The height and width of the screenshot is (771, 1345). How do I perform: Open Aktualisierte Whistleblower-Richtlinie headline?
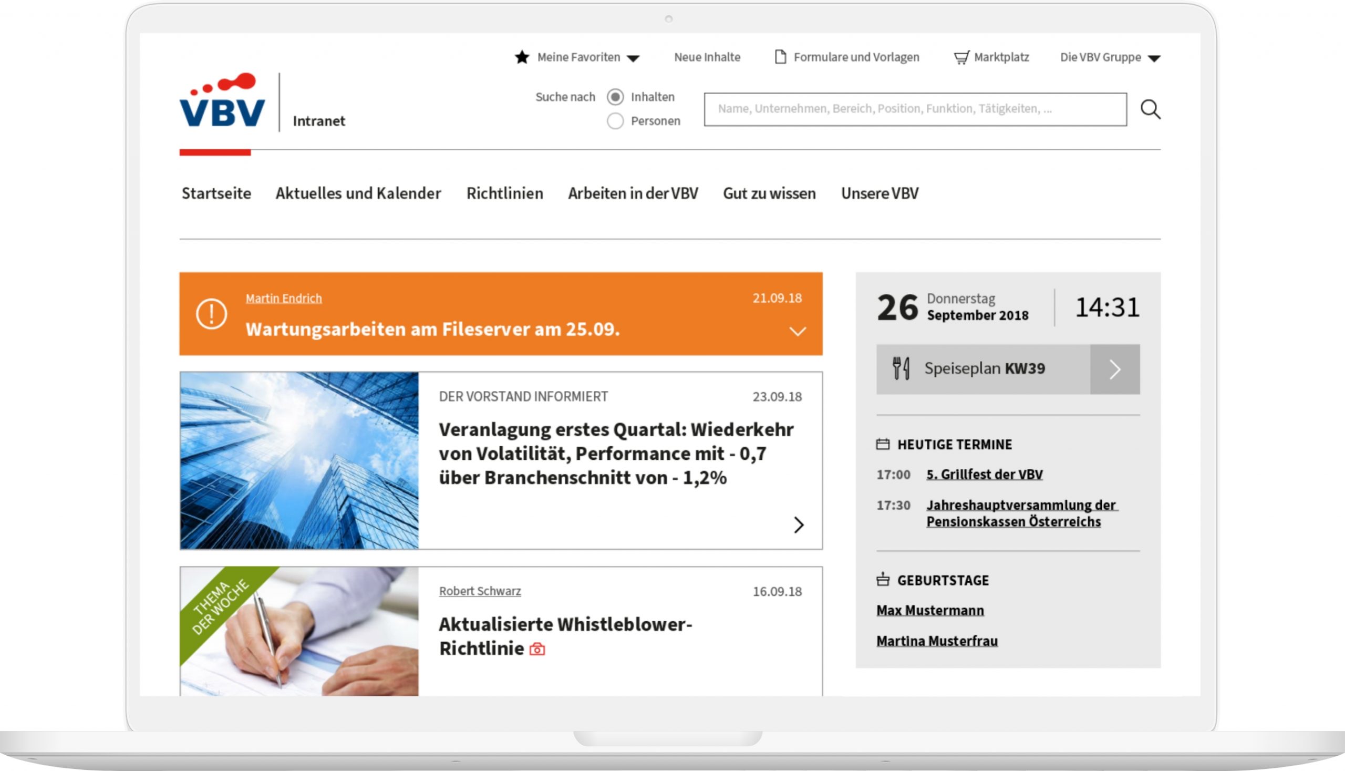(565, 636)
